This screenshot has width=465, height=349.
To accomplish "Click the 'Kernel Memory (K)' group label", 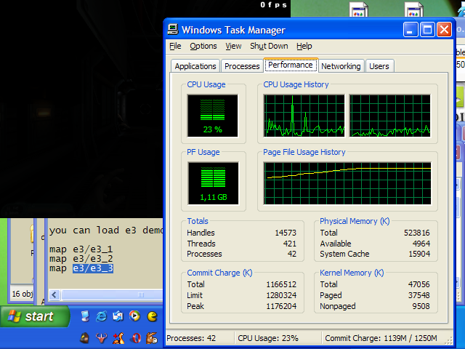I will pyautogui.click(x=352, y=273).
